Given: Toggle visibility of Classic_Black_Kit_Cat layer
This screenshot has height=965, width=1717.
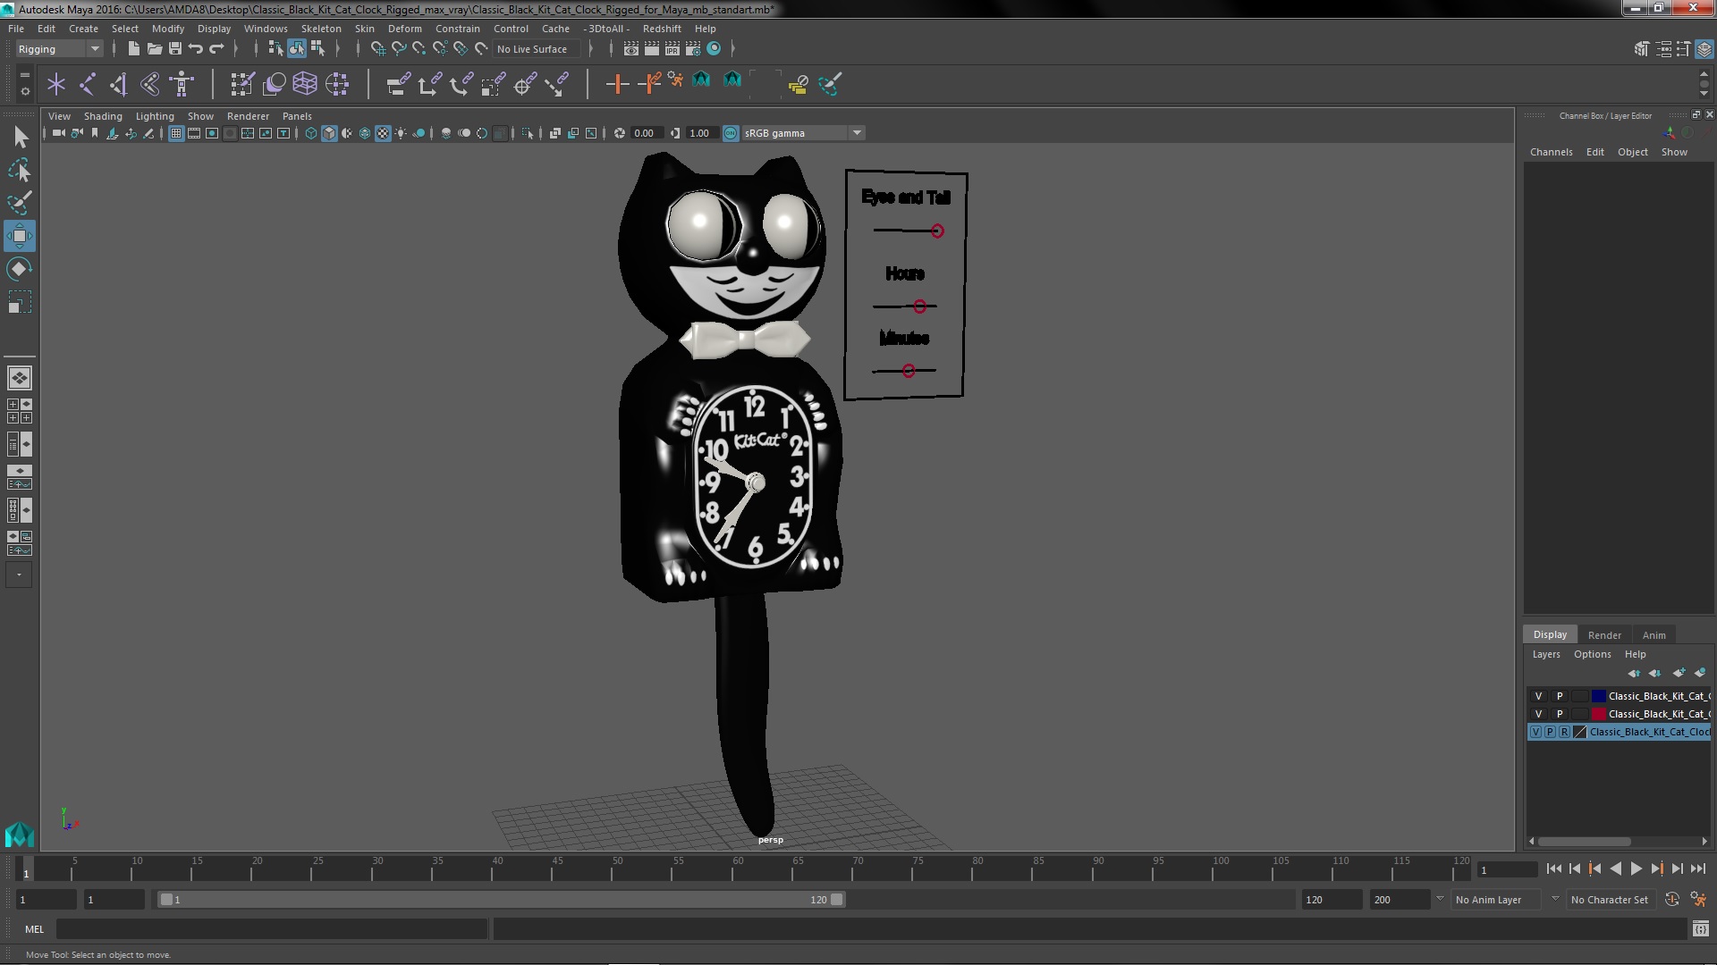Looking at the screenshot, I should 1538,695.
